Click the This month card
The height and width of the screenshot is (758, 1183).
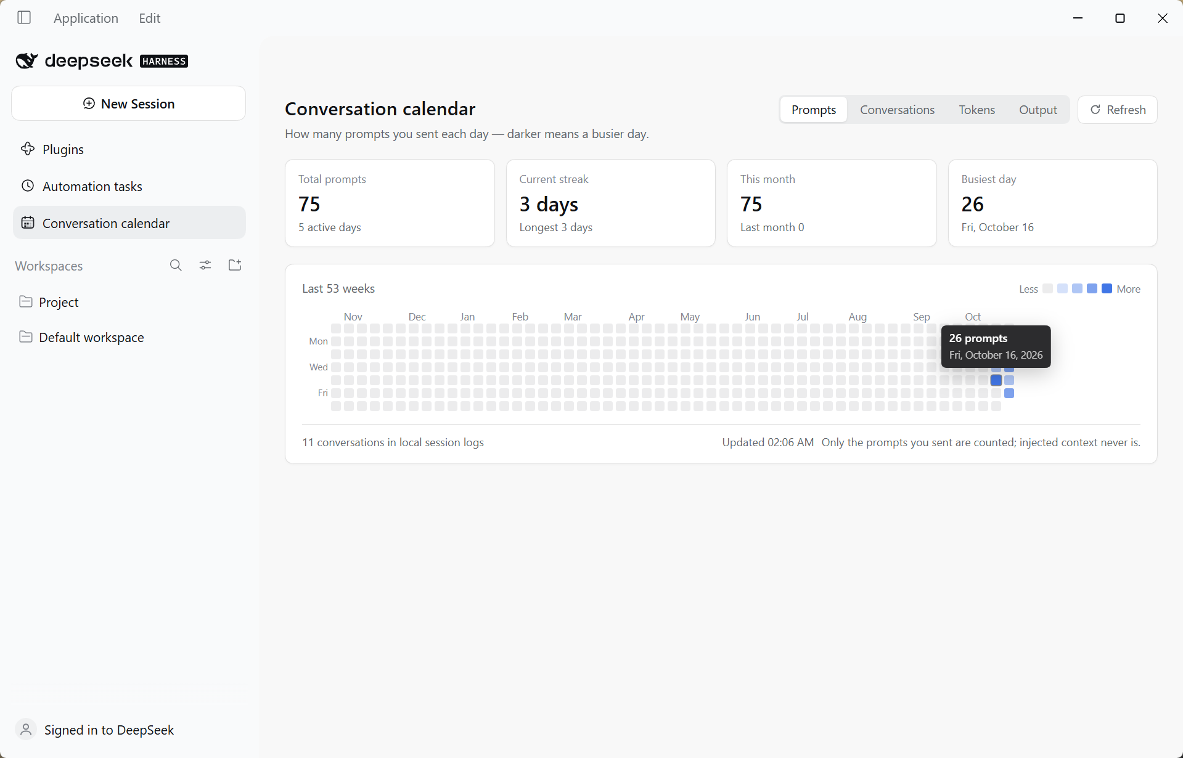(x=832, y=203)
